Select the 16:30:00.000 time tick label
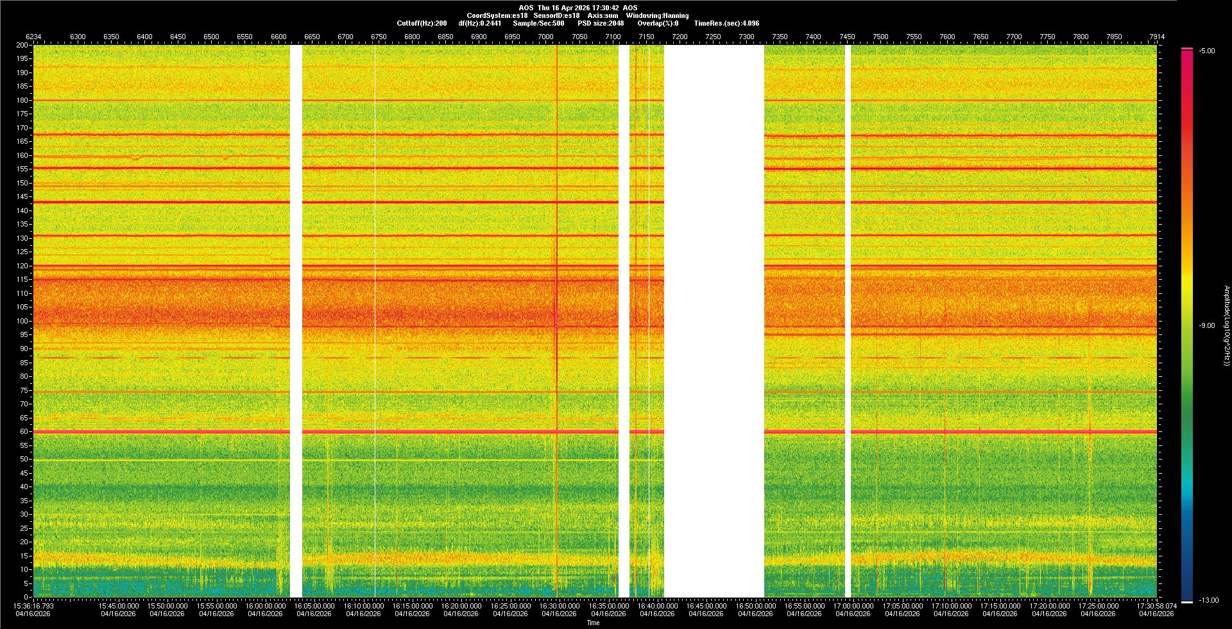 [559, 606]
